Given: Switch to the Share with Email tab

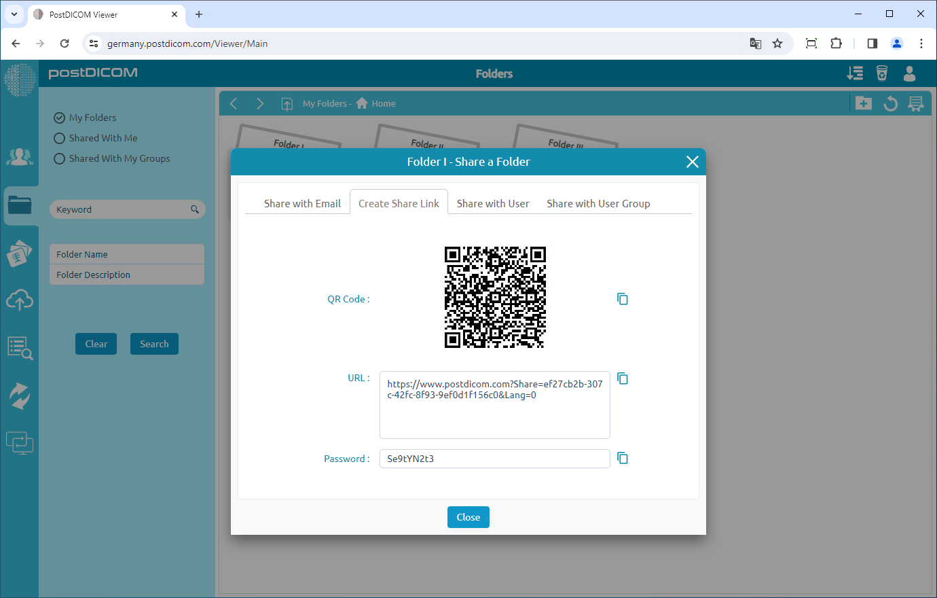Looking at the screenshot, I should 302,204.
